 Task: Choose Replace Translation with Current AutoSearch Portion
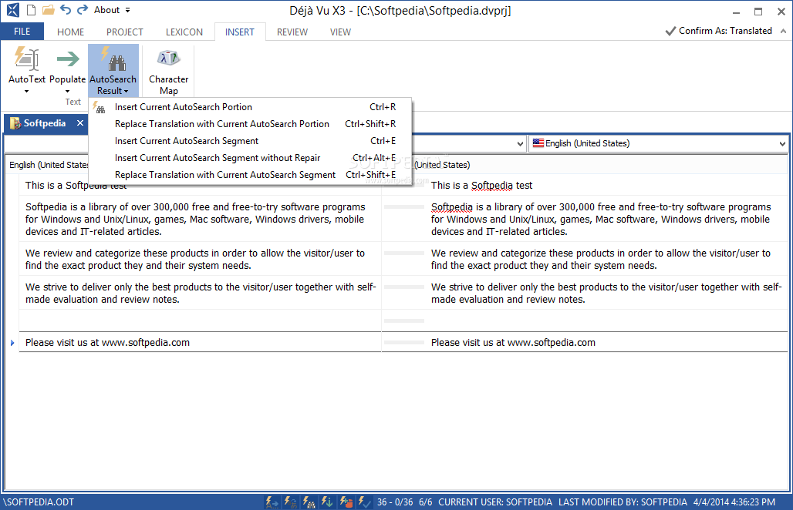tap(251, 124)
